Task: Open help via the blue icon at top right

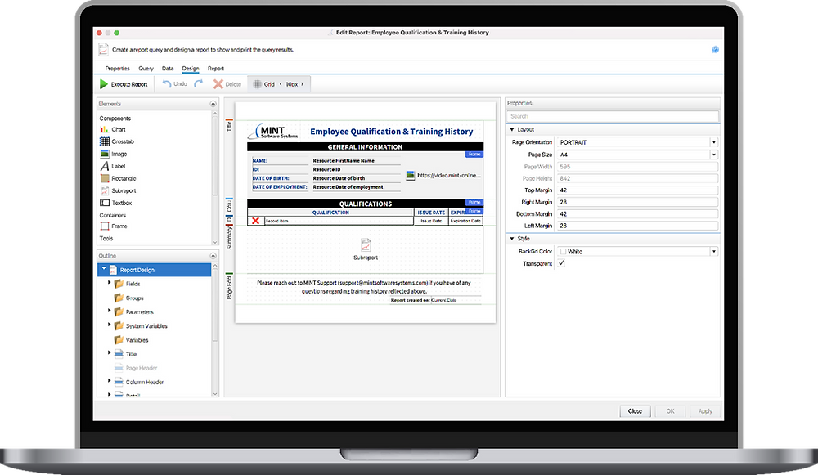Action: pyautogui.click(x=715, y=50)
